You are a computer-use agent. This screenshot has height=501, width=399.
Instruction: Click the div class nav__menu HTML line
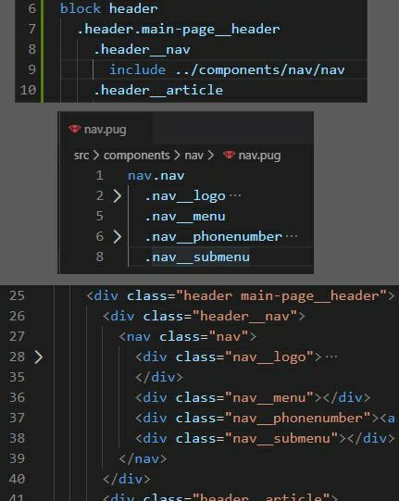253,398
